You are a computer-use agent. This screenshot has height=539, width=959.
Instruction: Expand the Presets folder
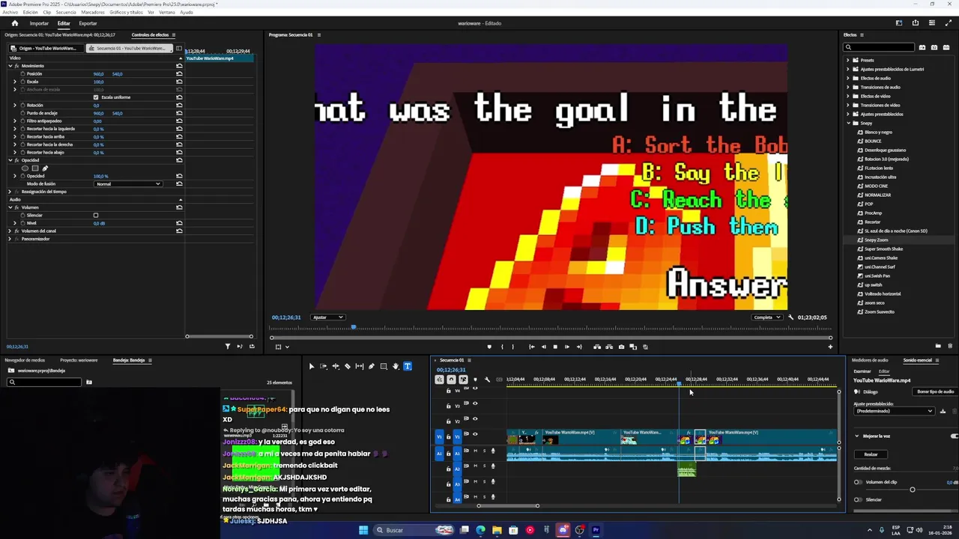849,60
